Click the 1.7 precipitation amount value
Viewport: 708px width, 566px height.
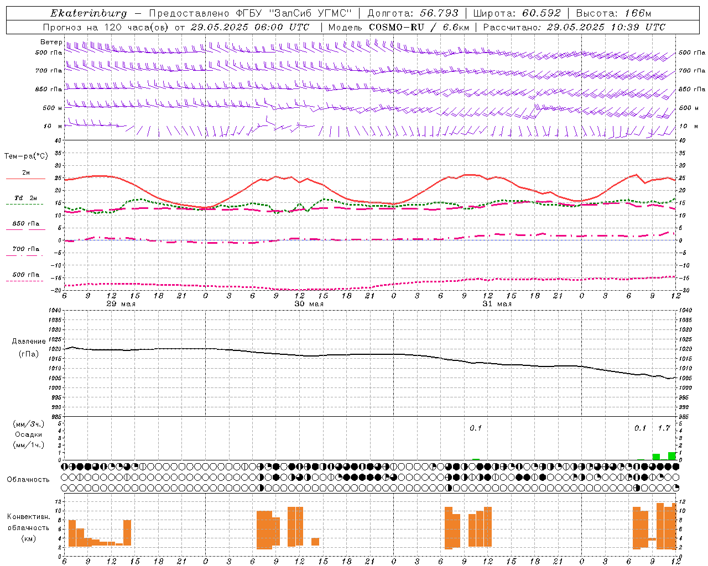664,428
